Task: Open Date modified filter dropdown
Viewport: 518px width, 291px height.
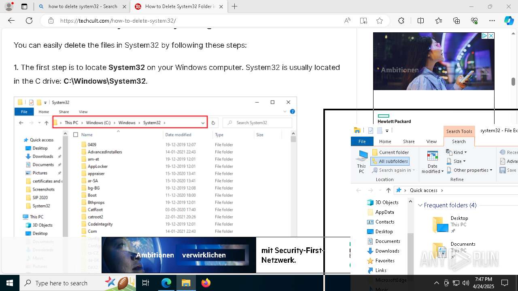Action: 432,162
